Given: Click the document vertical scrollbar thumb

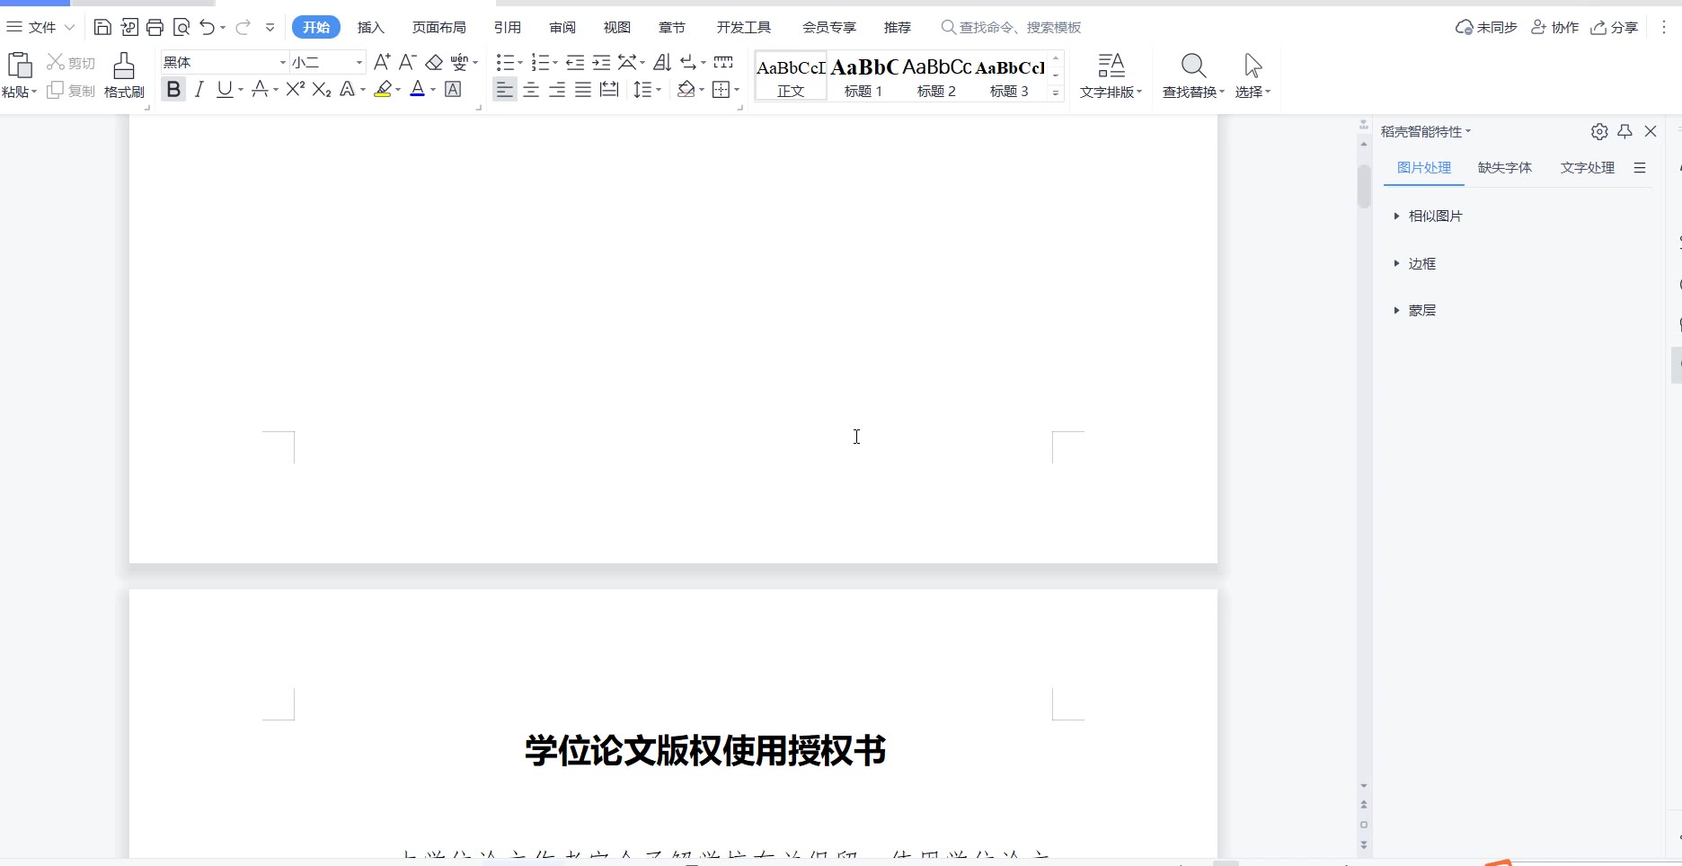Looking at the screenshot, I should coord(1364,186).
